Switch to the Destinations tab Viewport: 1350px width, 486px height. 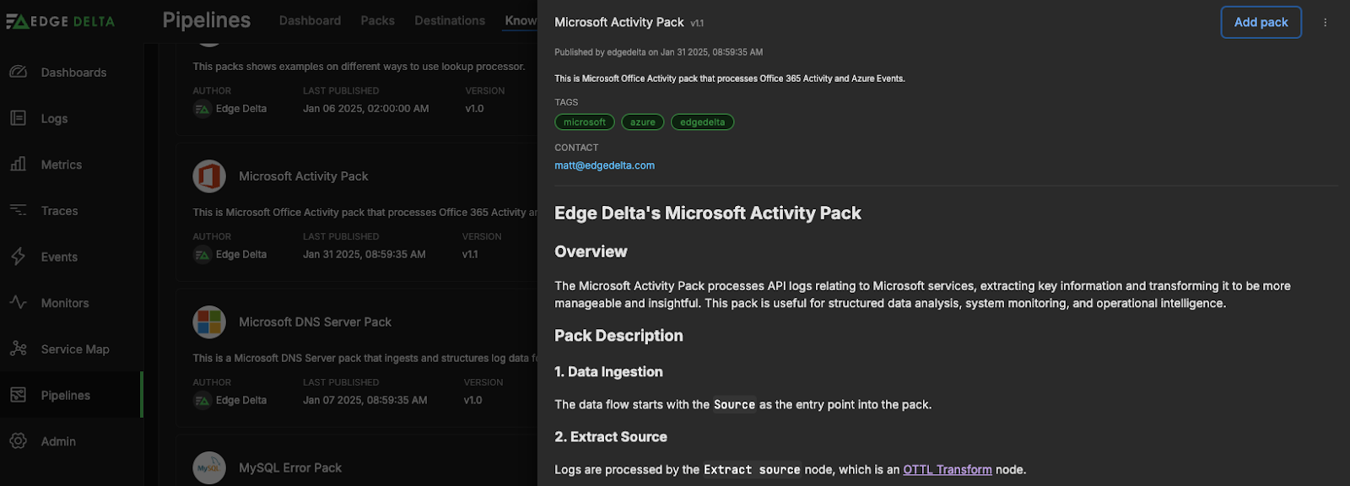pos(449,20)
